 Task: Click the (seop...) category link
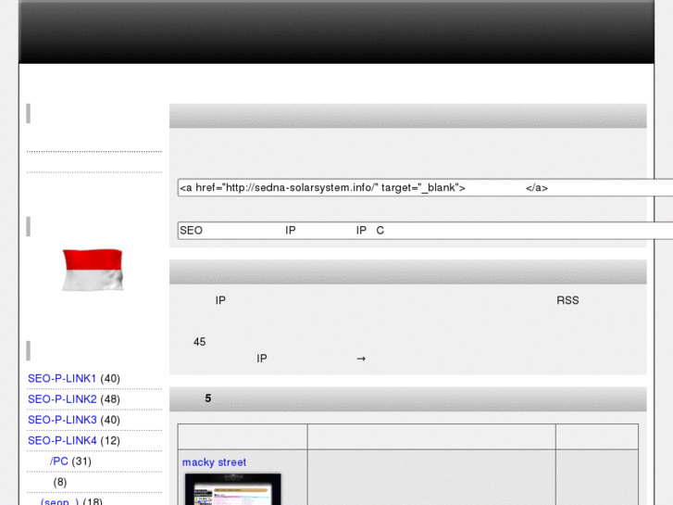coord(59,501)
